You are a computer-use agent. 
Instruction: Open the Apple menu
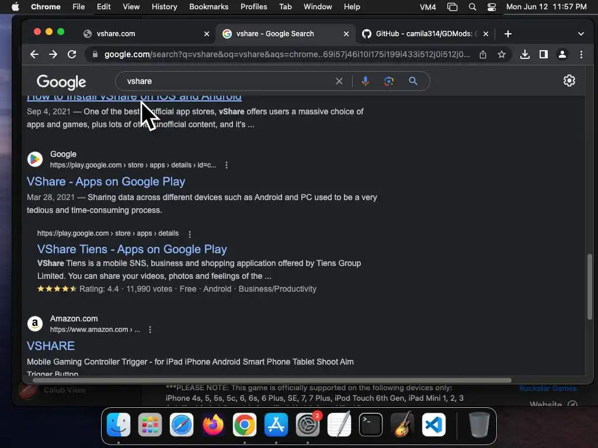pyautogui.click(x=15, y=7)
